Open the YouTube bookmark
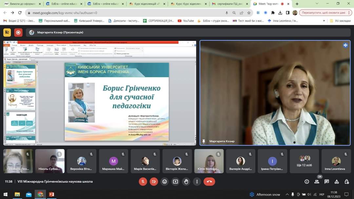This screenshot has width=354, height=199. pos(186,21)
